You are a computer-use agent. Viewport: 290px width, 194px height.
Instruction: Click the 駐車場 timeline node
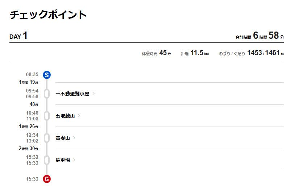pos(46,160)
